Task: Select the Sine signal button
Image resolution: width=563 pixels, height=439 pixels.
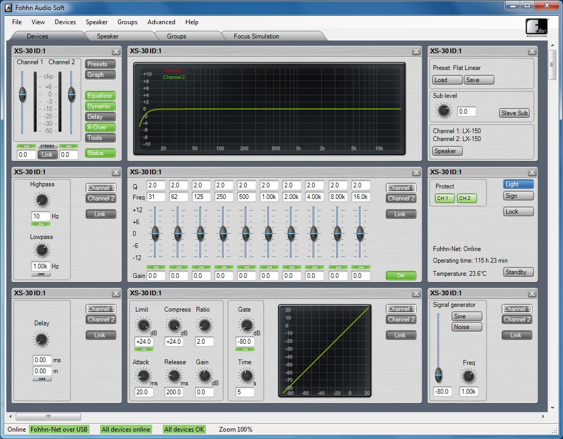Action: pos(467,316)
